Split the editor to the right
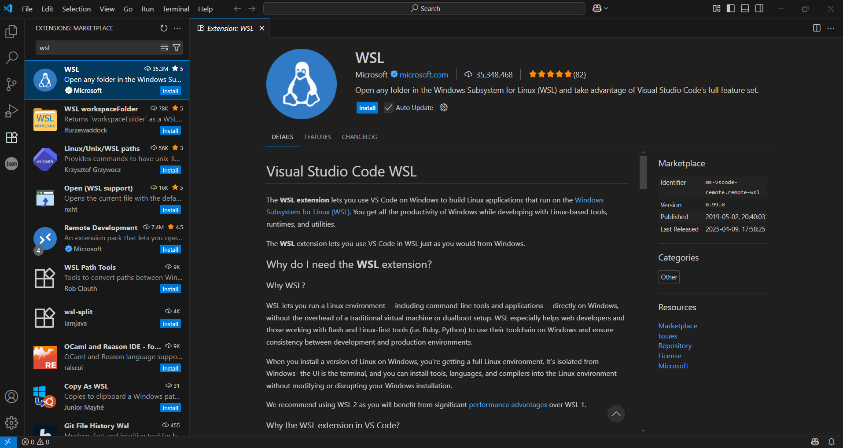This screenshot has width=843, height=448. 817,28
